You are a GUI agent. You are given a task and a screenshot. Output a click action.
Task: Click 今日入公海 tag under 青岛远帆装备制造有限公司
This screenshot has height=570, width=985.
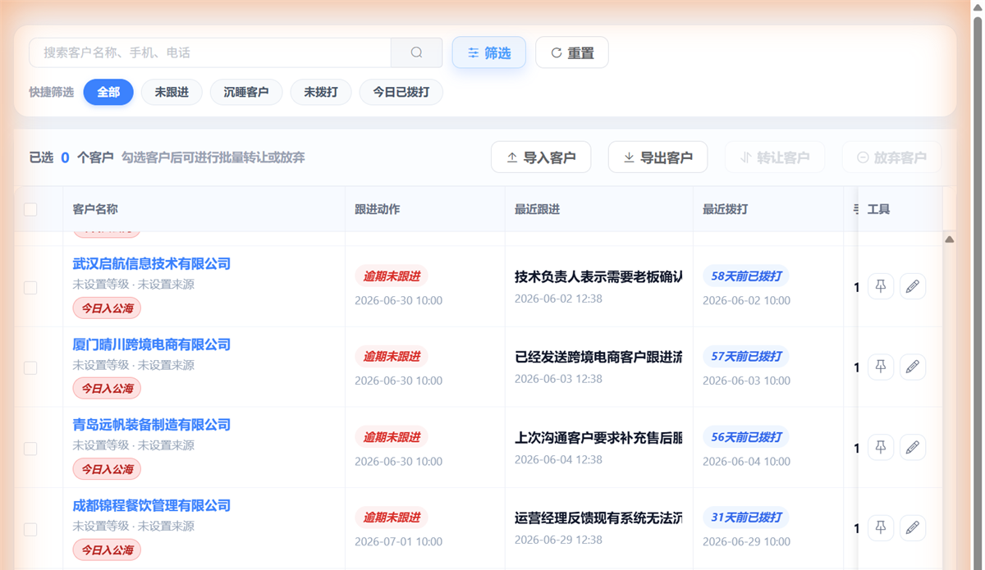[x=107, y=469]
